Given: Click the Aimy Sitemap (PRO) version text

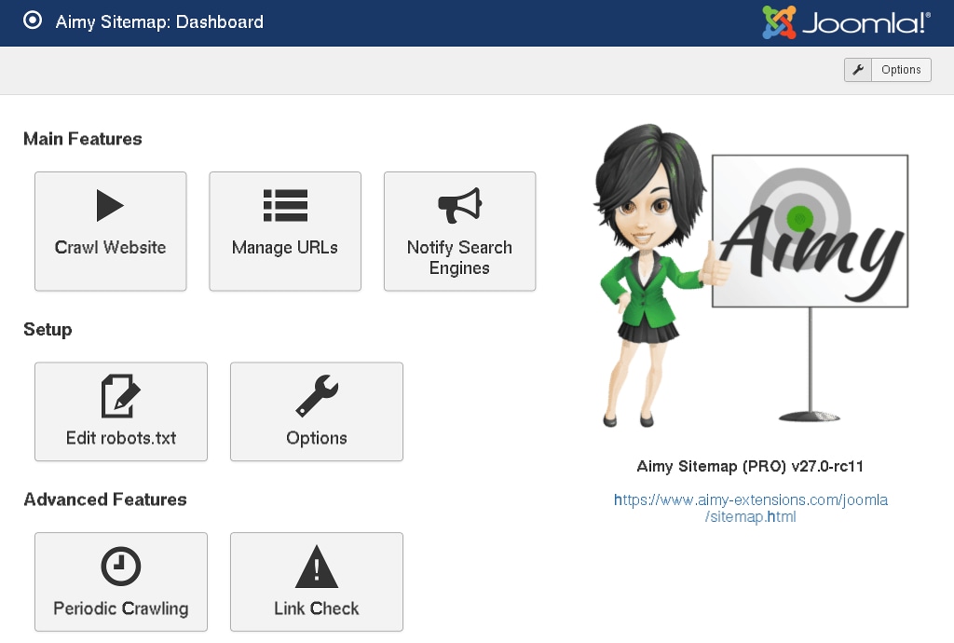Looking at the screenshot, I should point(751,466).
